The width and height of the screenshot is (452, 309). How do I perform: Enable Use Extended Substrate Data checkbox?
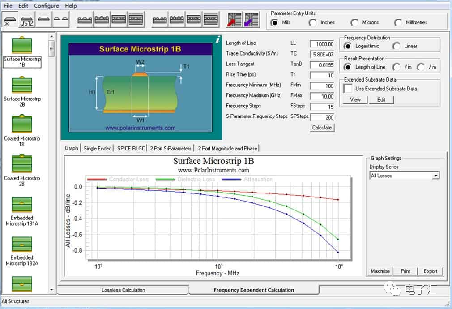(x=348, y=89)
